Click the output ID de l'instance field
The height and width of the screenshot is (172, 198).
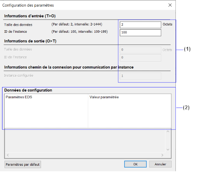point(140,58)
